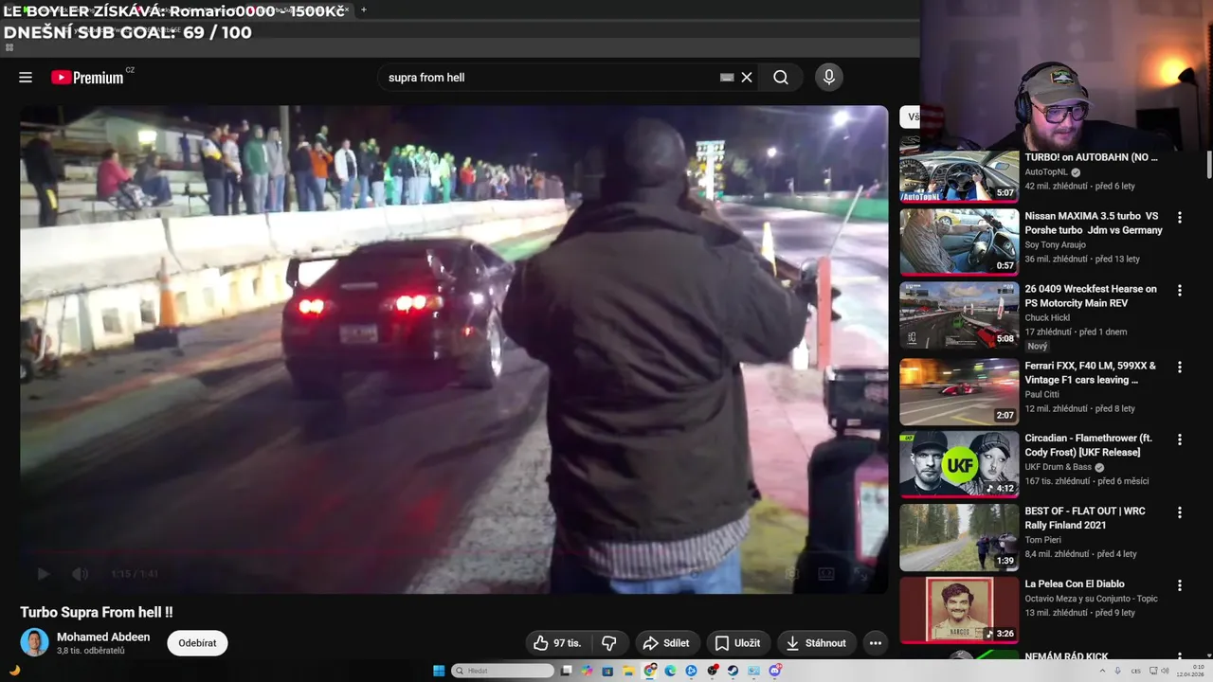Image resolution: width=1213 pixels, height=682 pixels.
Task: Open Microsoft Edge from taskbar
Action: [670, 671]
